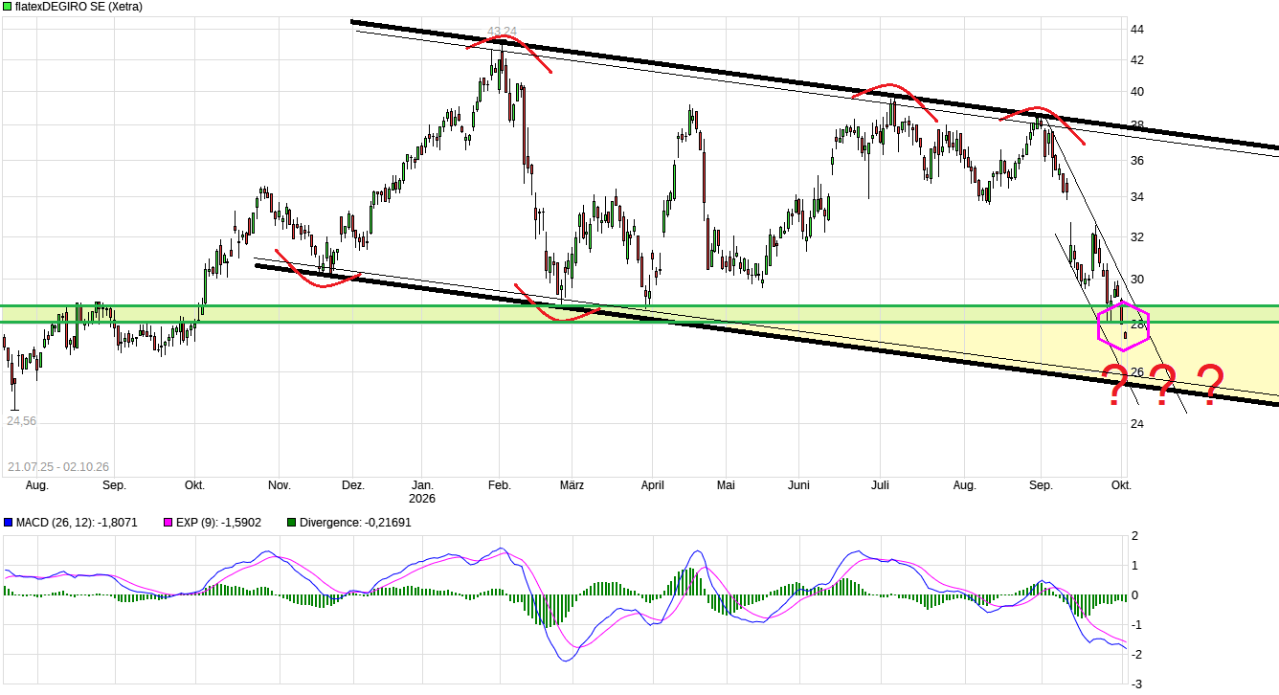This screenshot has width=1279, height=695.
Task: Click the dark green Divergence legend square
Action: pyautogui.click(x=291, y=523)
